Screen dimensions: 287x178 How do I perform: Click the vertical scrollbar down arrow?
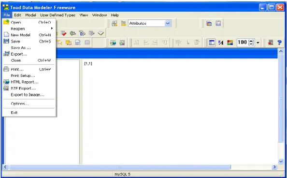(281, 162)
